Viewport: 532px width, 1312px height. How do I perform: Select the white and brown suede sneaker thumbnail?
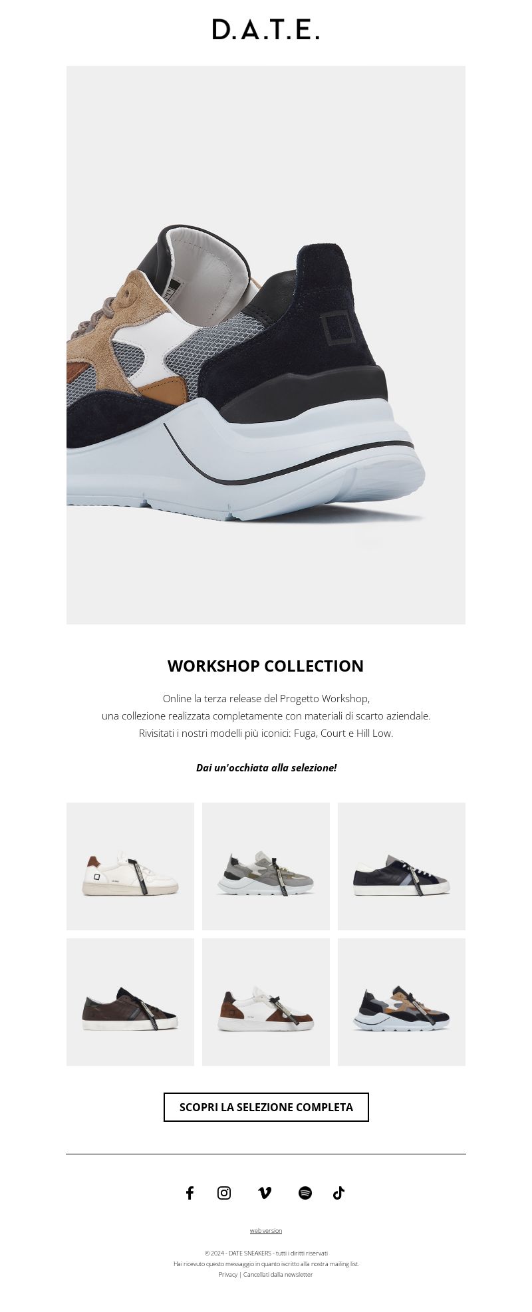[x=266, y=1002]
